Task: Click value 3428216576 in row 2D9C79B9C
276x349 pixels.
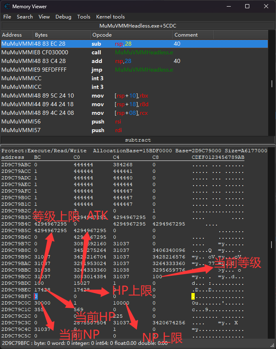Action: point(169,257)
